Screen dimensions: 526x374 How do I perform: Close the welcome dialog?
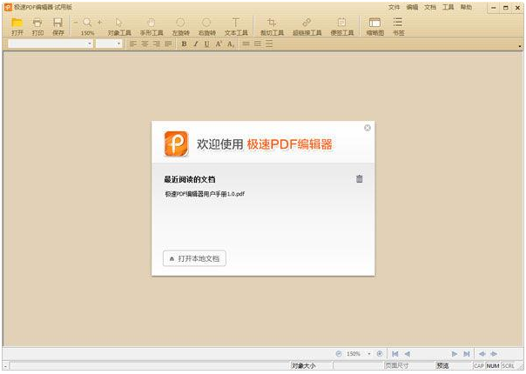click(368, 128)
